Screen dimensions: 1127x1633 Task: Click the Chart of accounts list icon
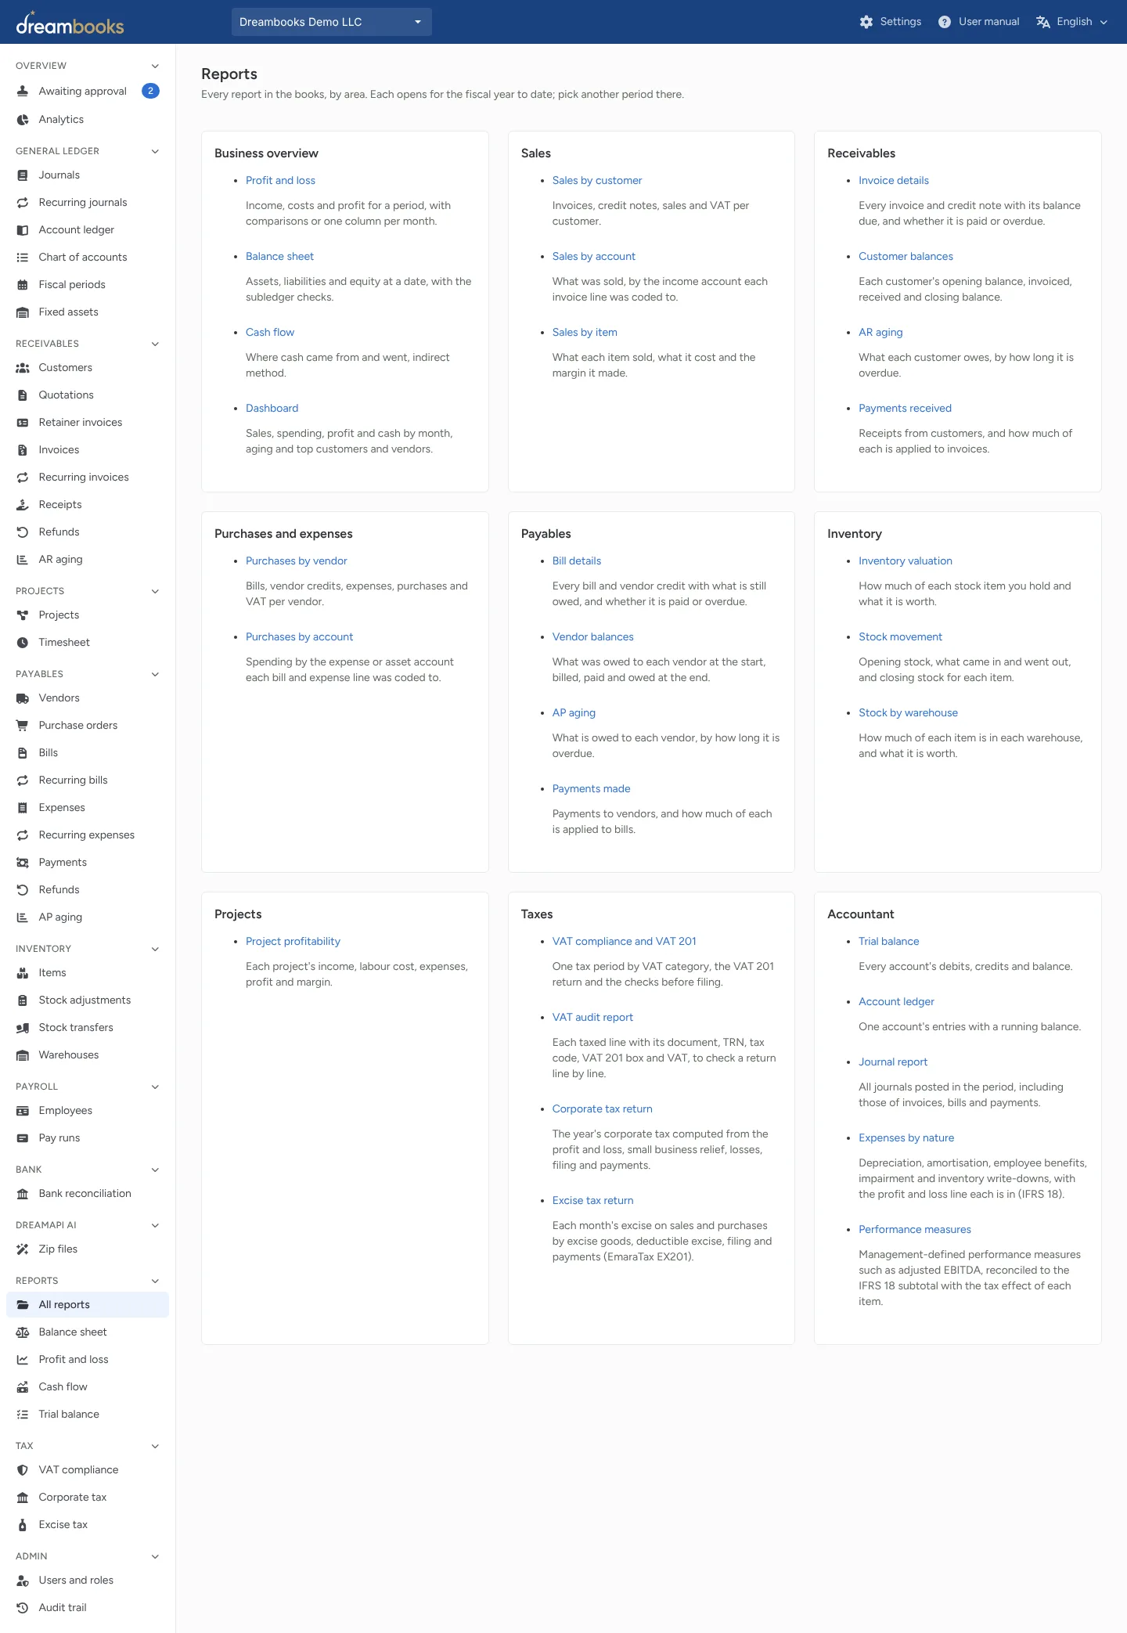click(x=23, y=257)
